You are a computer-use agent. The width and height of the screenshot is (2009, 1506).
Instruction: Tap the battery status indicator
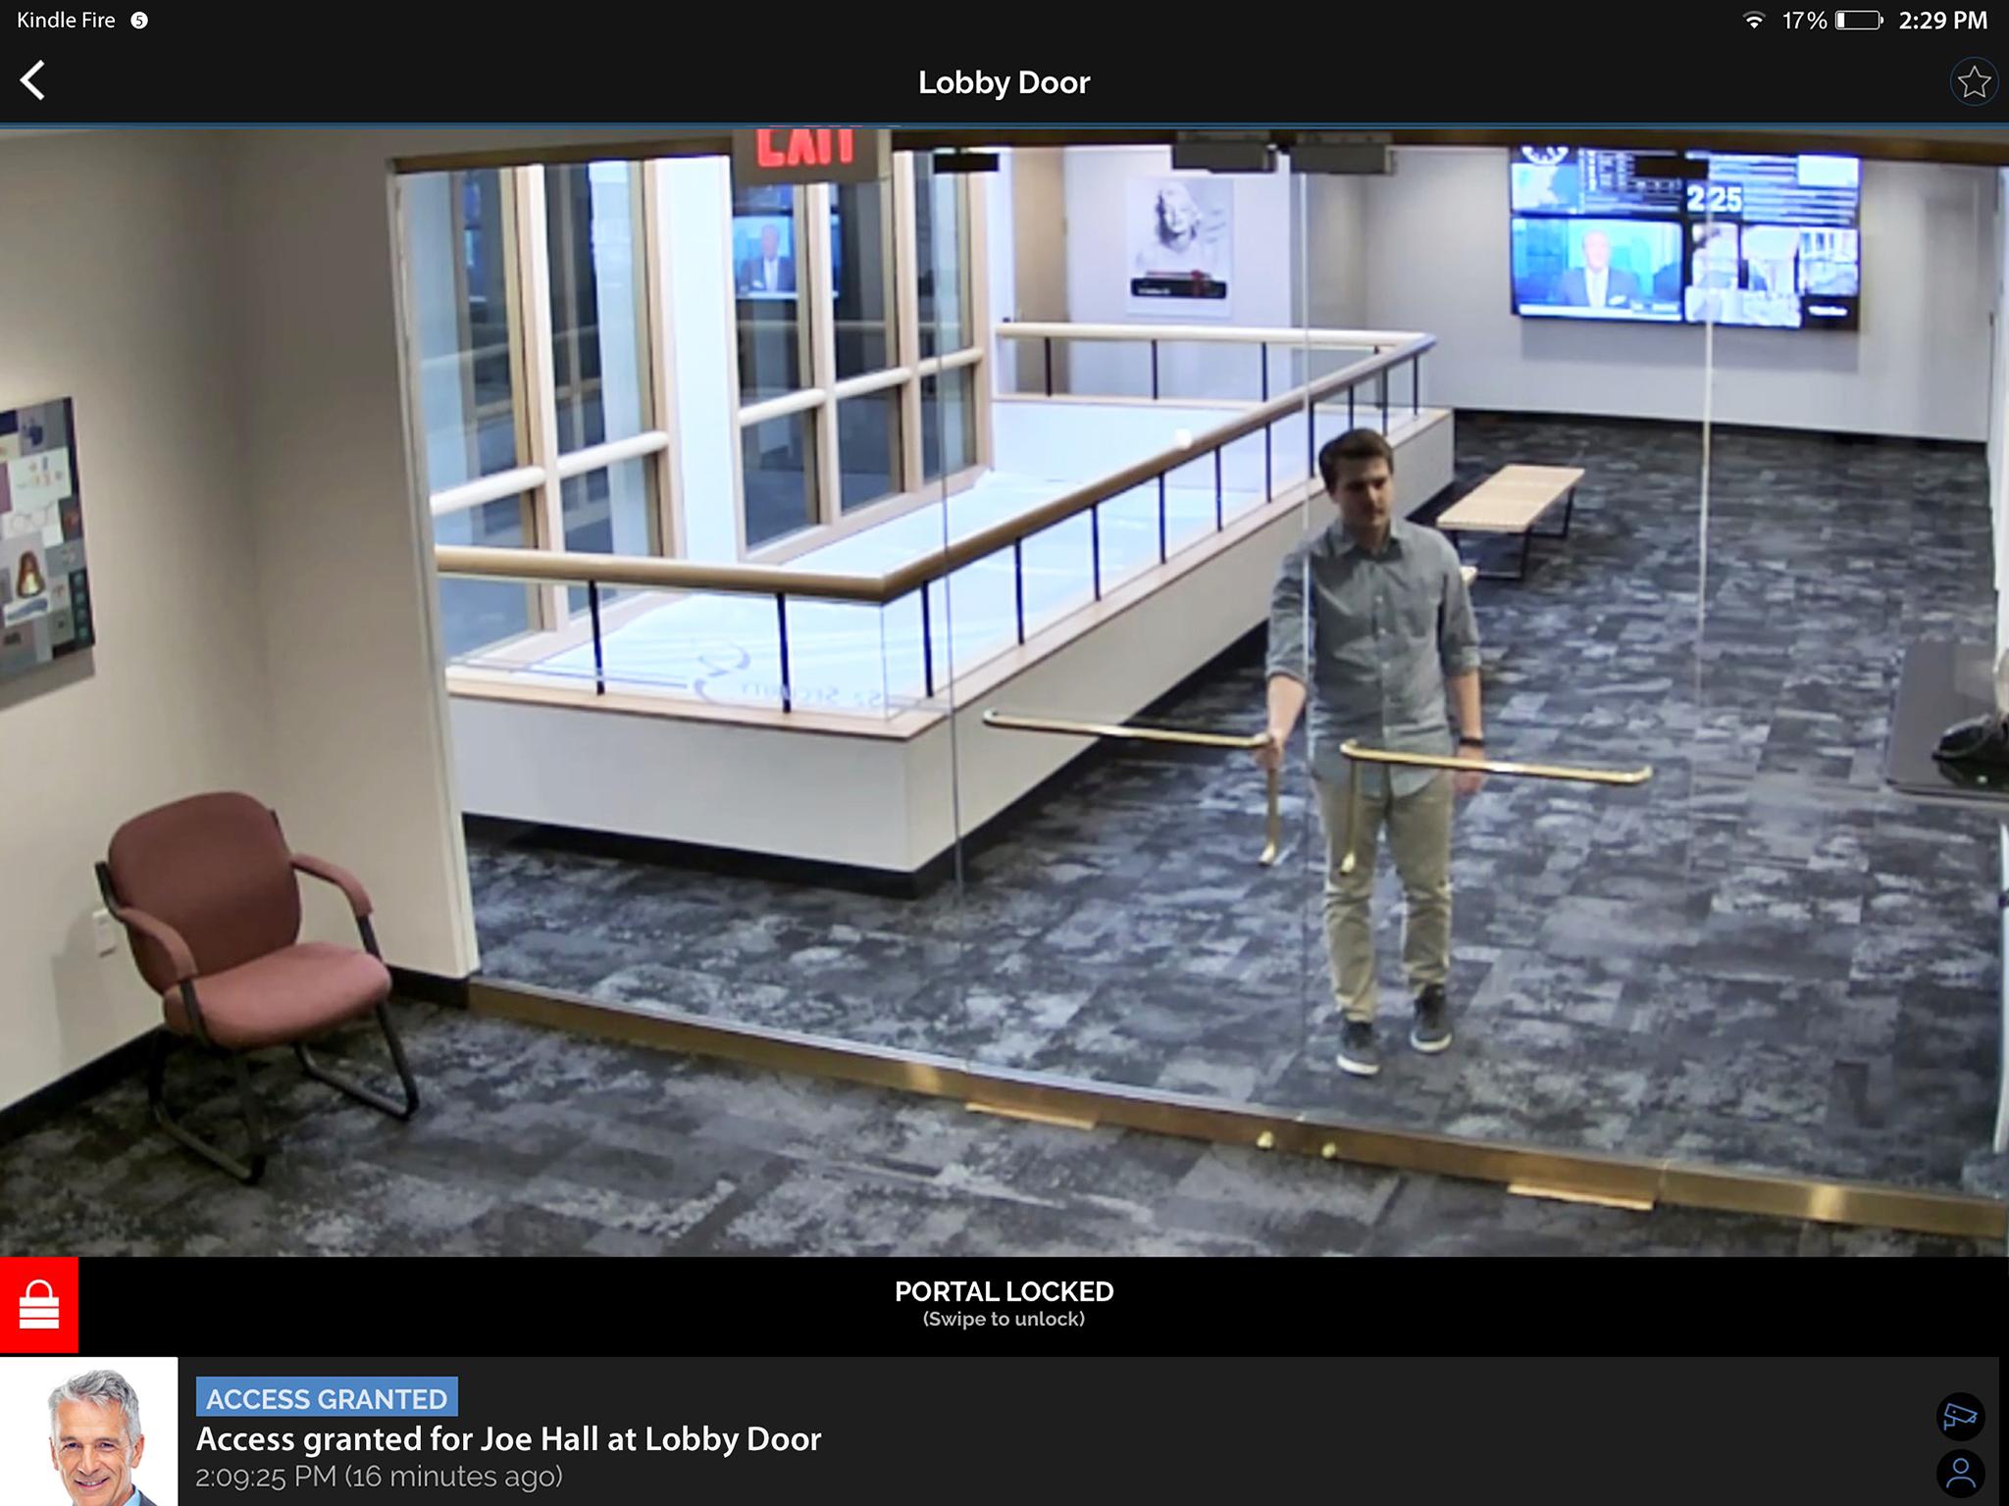[1859, 21]
